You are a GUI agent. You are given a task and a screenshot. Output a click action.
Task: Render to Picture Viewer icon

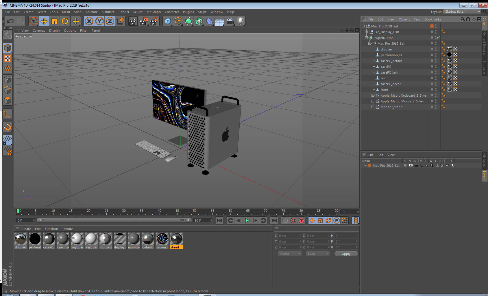[143, 21]
